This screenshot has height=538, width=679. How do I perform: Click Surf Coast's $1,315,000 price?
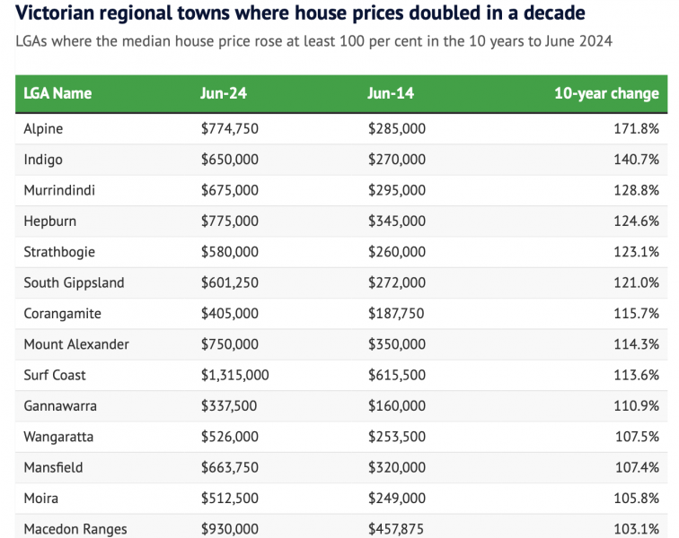tap(234, 375)
